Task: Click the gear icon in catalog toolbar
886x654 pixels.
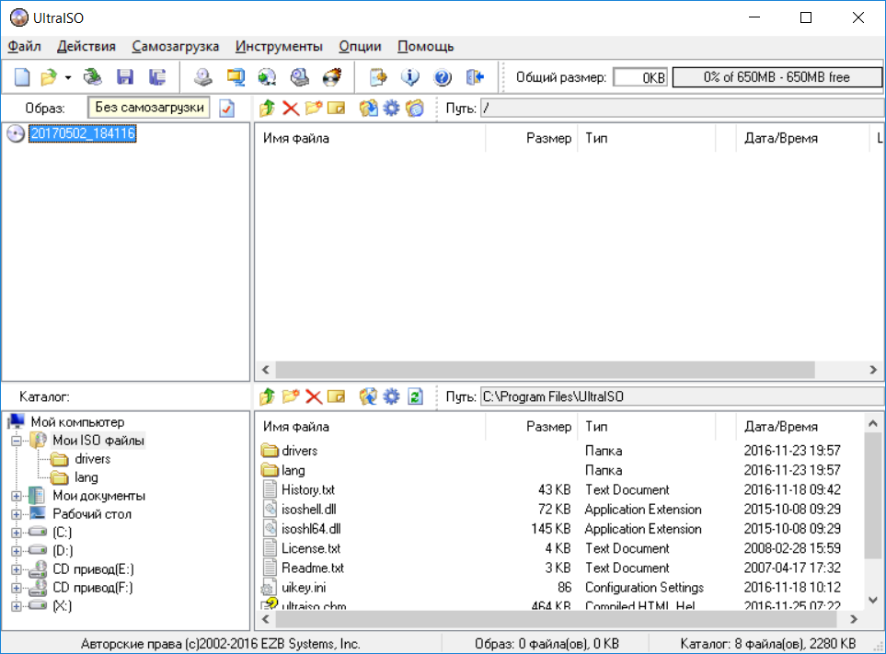Action: tap(391, 396)
